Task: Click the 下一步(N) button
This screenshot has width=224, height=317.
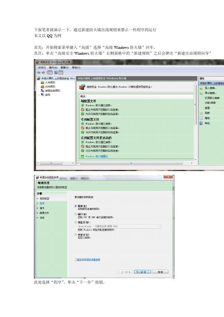Action: coord(143,272)
